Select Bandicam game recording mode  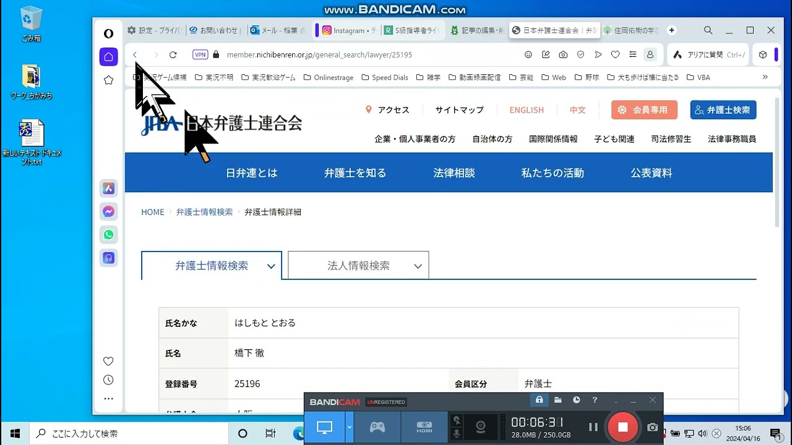[x=377, y=426]
